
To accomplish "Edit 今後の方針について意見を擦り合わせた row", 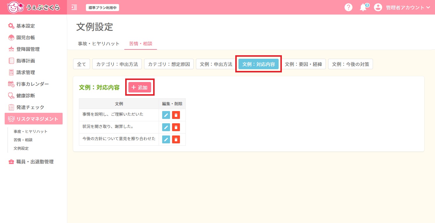I will coord(166,140).
